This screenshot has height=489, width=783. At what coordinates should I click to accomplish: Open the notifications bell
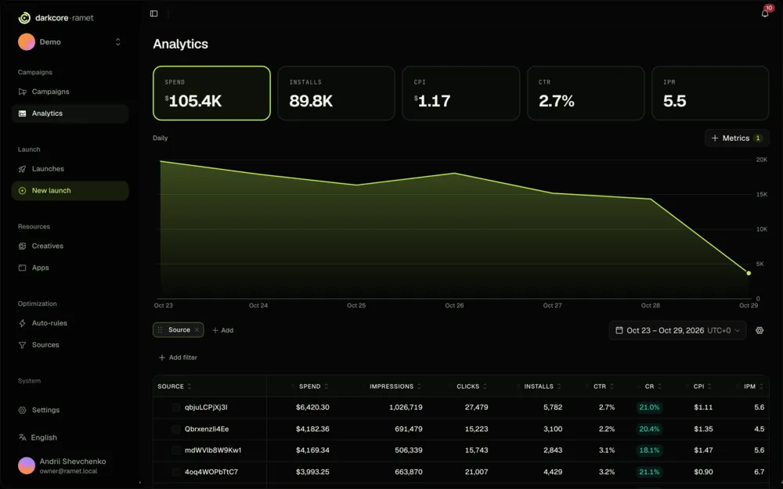764,13
